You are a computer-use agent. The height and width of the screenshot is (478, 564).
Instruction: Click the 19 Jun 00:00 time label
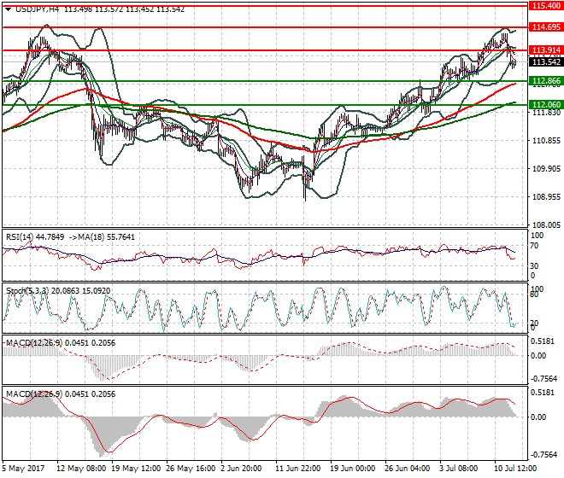coord(352,469)
